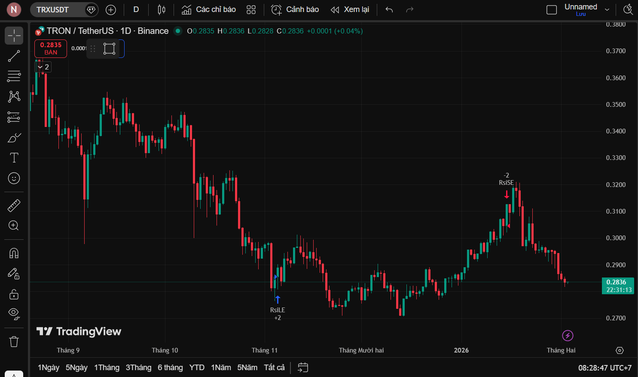Image resolution: width=638 pixels, height=377 pixels.
Task: Select the 1Ngày date range
Action: pyautogui.click(x=49, y=368)
